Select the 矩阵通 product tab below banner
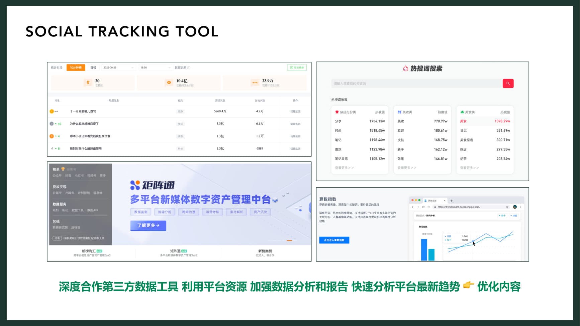Image resolution: width=580 pixels, height=326 pixels. tap(178, 253)
